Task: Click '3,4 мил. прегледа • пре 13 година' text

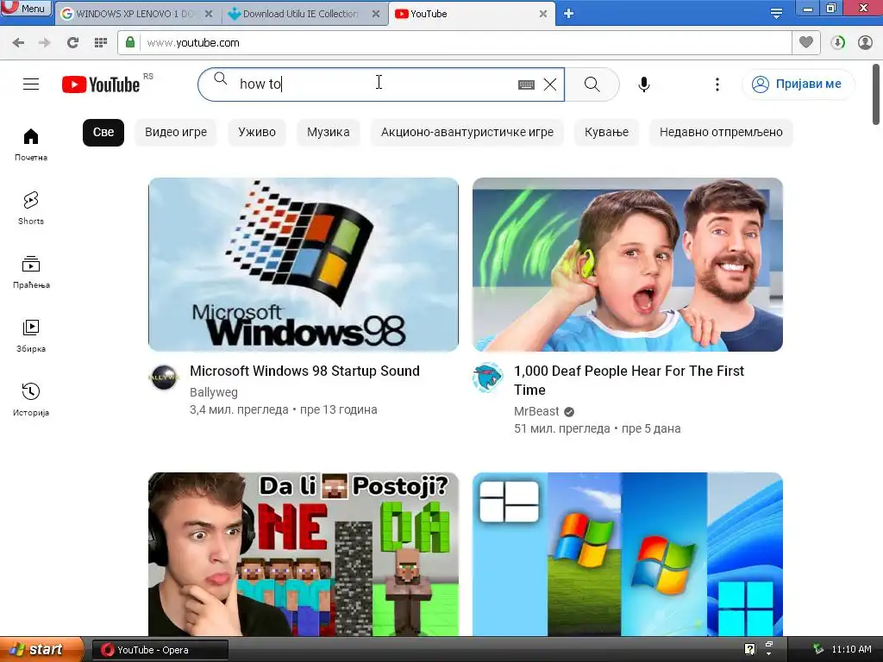Action: click(x=283, y=409)
